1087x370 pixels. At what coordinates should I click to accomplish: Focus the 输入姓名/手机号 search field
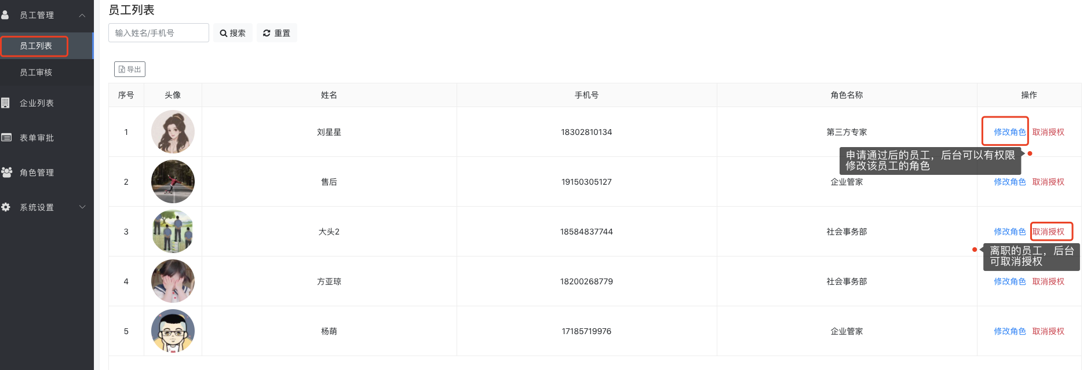click(x=159, y=33)
